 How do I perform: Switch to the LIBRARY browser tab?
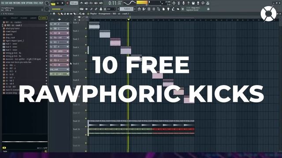click(x=33, y=18)
